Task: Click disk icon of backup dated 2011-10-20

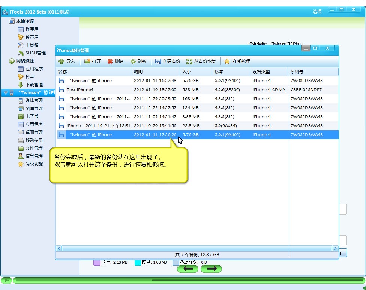Action: point(61,126)
